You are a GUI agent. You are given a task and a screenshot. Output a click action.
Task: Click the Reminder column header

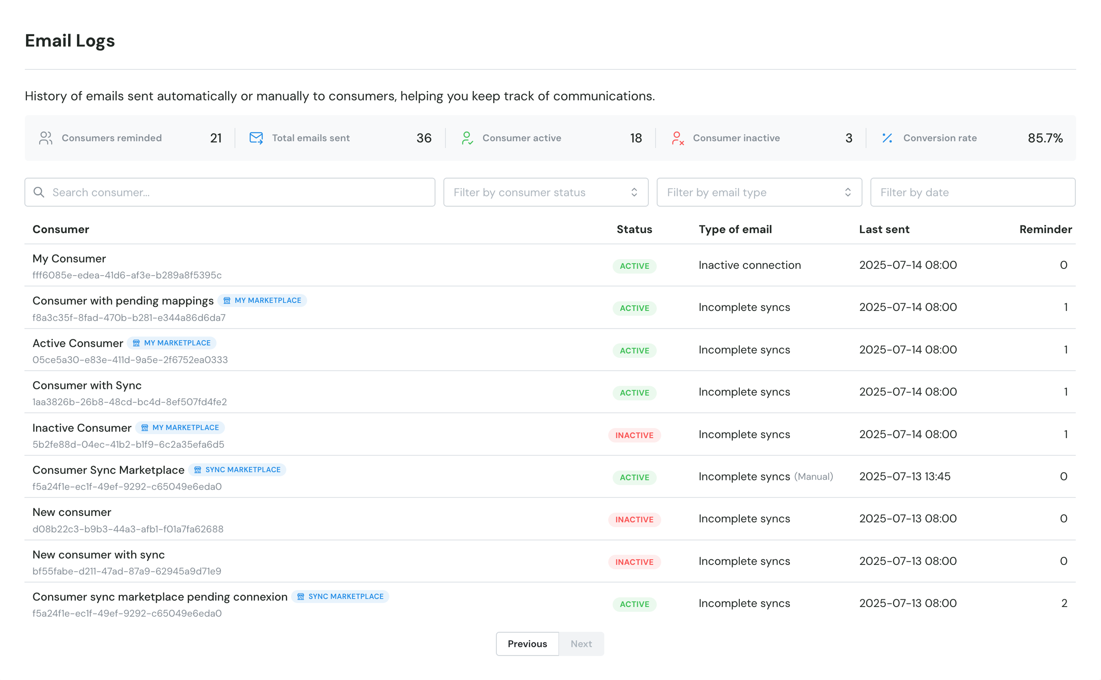click(x=1045, y=229)
